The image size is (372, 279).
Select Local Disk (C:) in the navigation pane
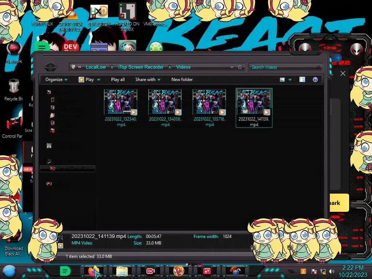pos(68,169)
